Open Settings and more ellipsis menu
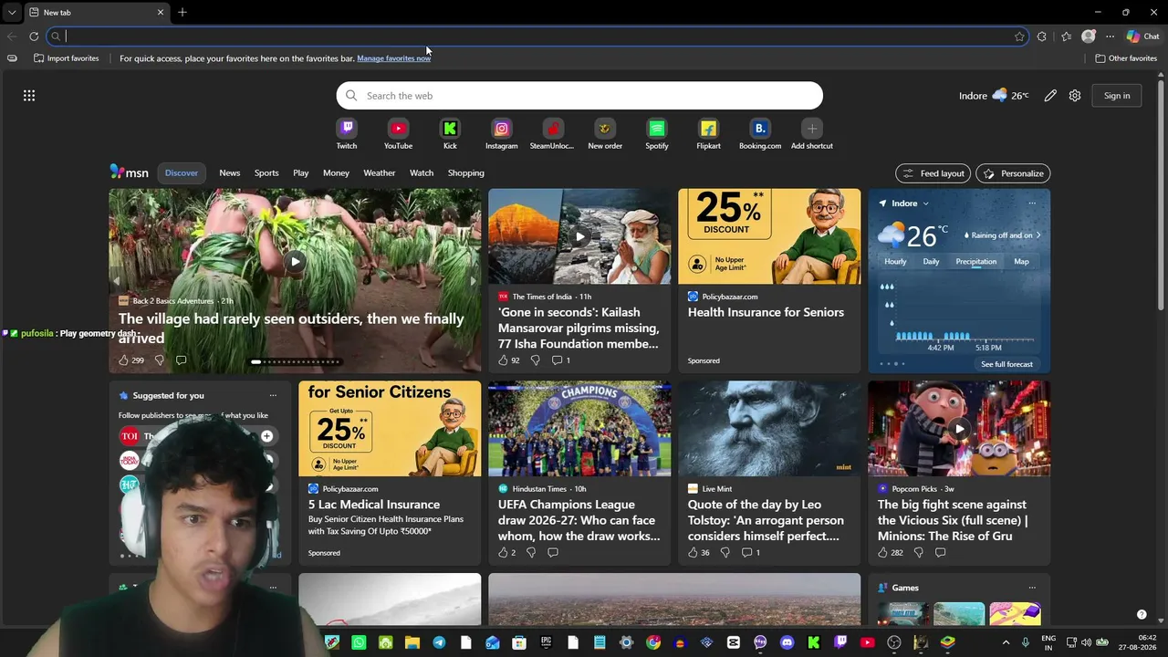Image resolution: width=1168 pixels, height=657 pixels. (1110, 36)
